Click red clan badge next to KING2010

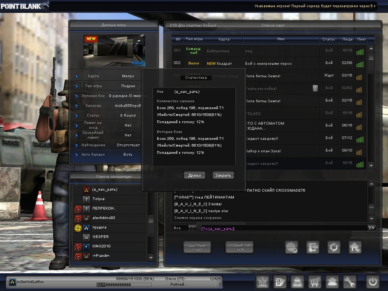click(78, 247)
